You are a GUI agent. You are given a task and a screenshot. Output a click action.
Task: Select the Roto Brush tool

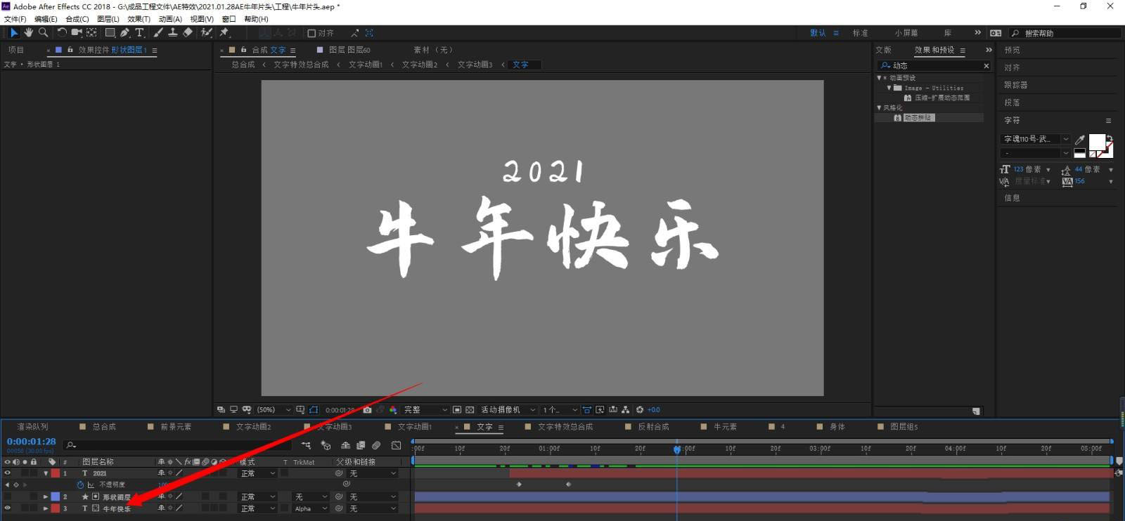click(x=207, y=32)
